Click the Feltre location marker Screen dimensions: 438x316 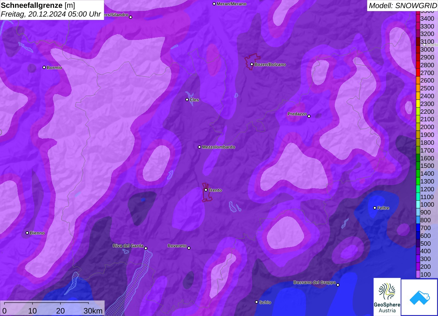click(375, 208)
